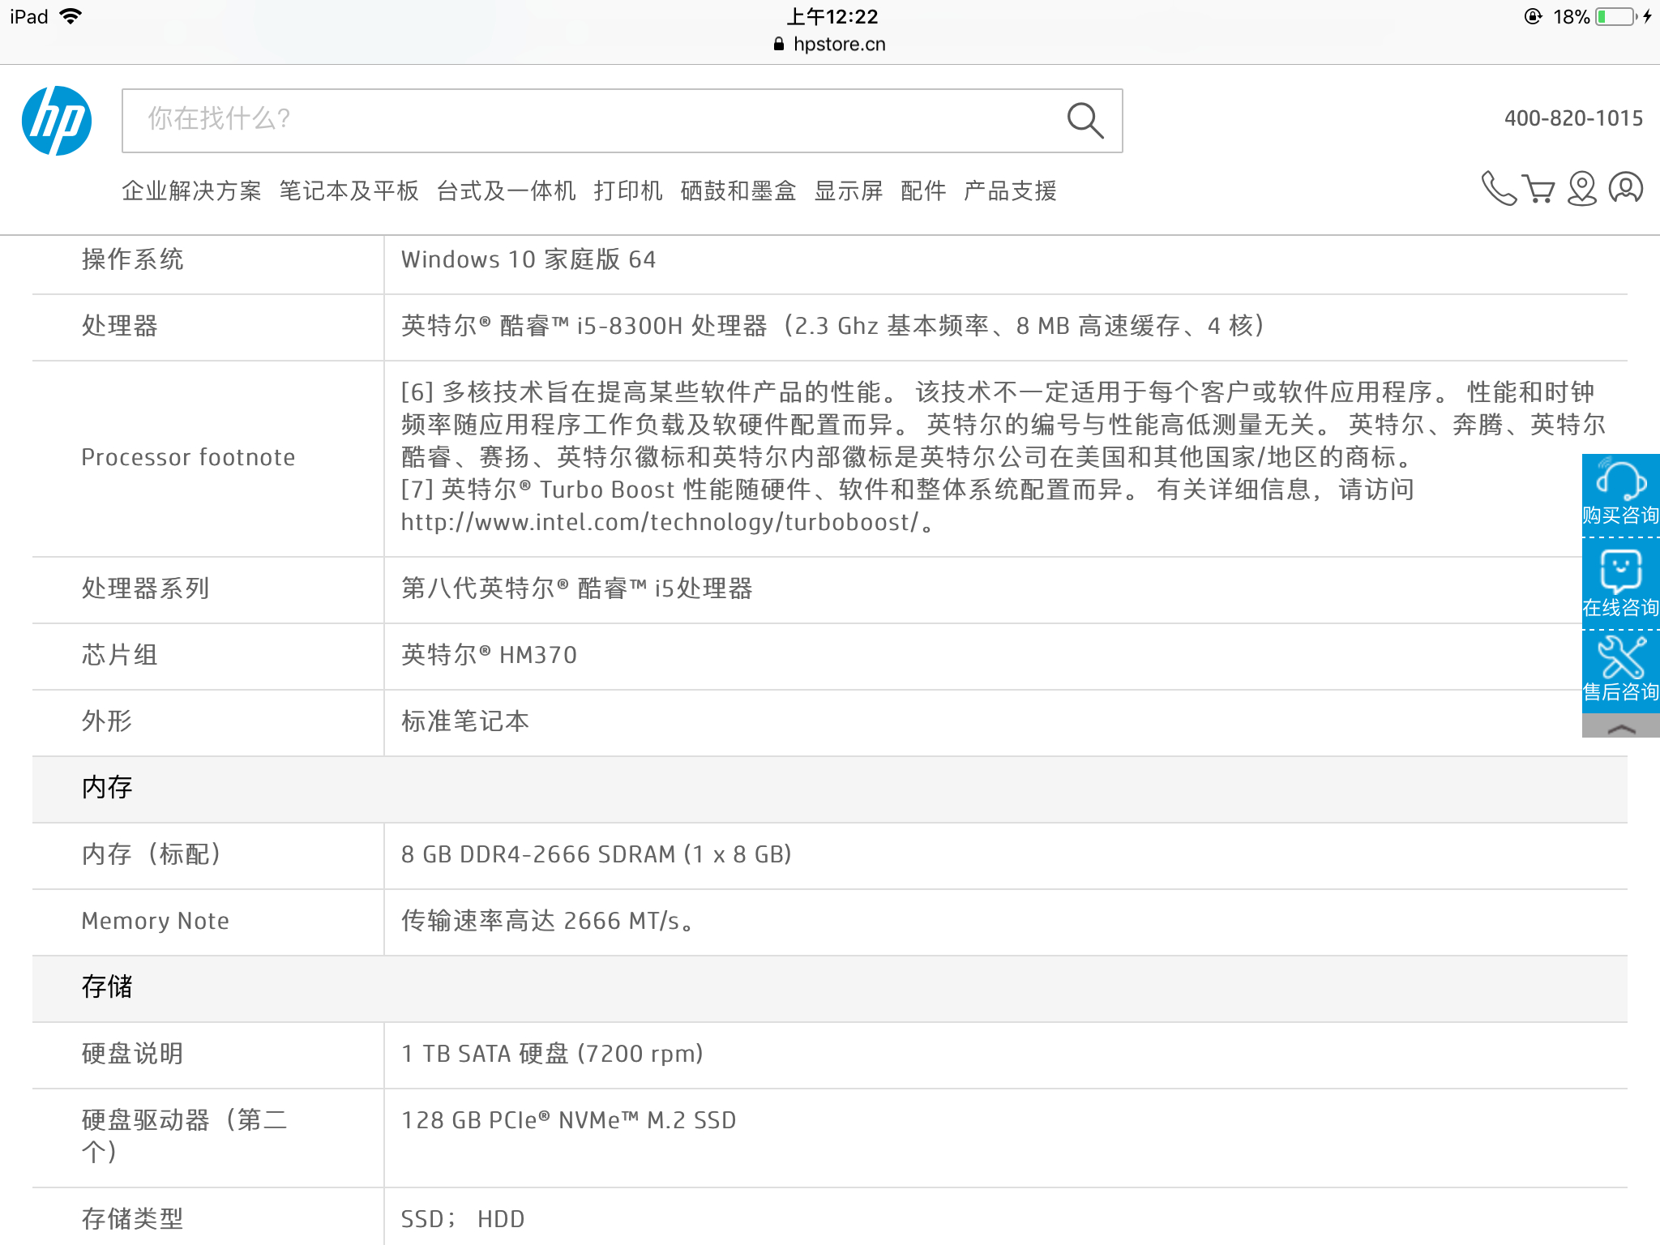Image resolution: width=1660 pixels, height=1245 pixels.
Task: Tap the search magnifier icon
Action: (1085, 121)
